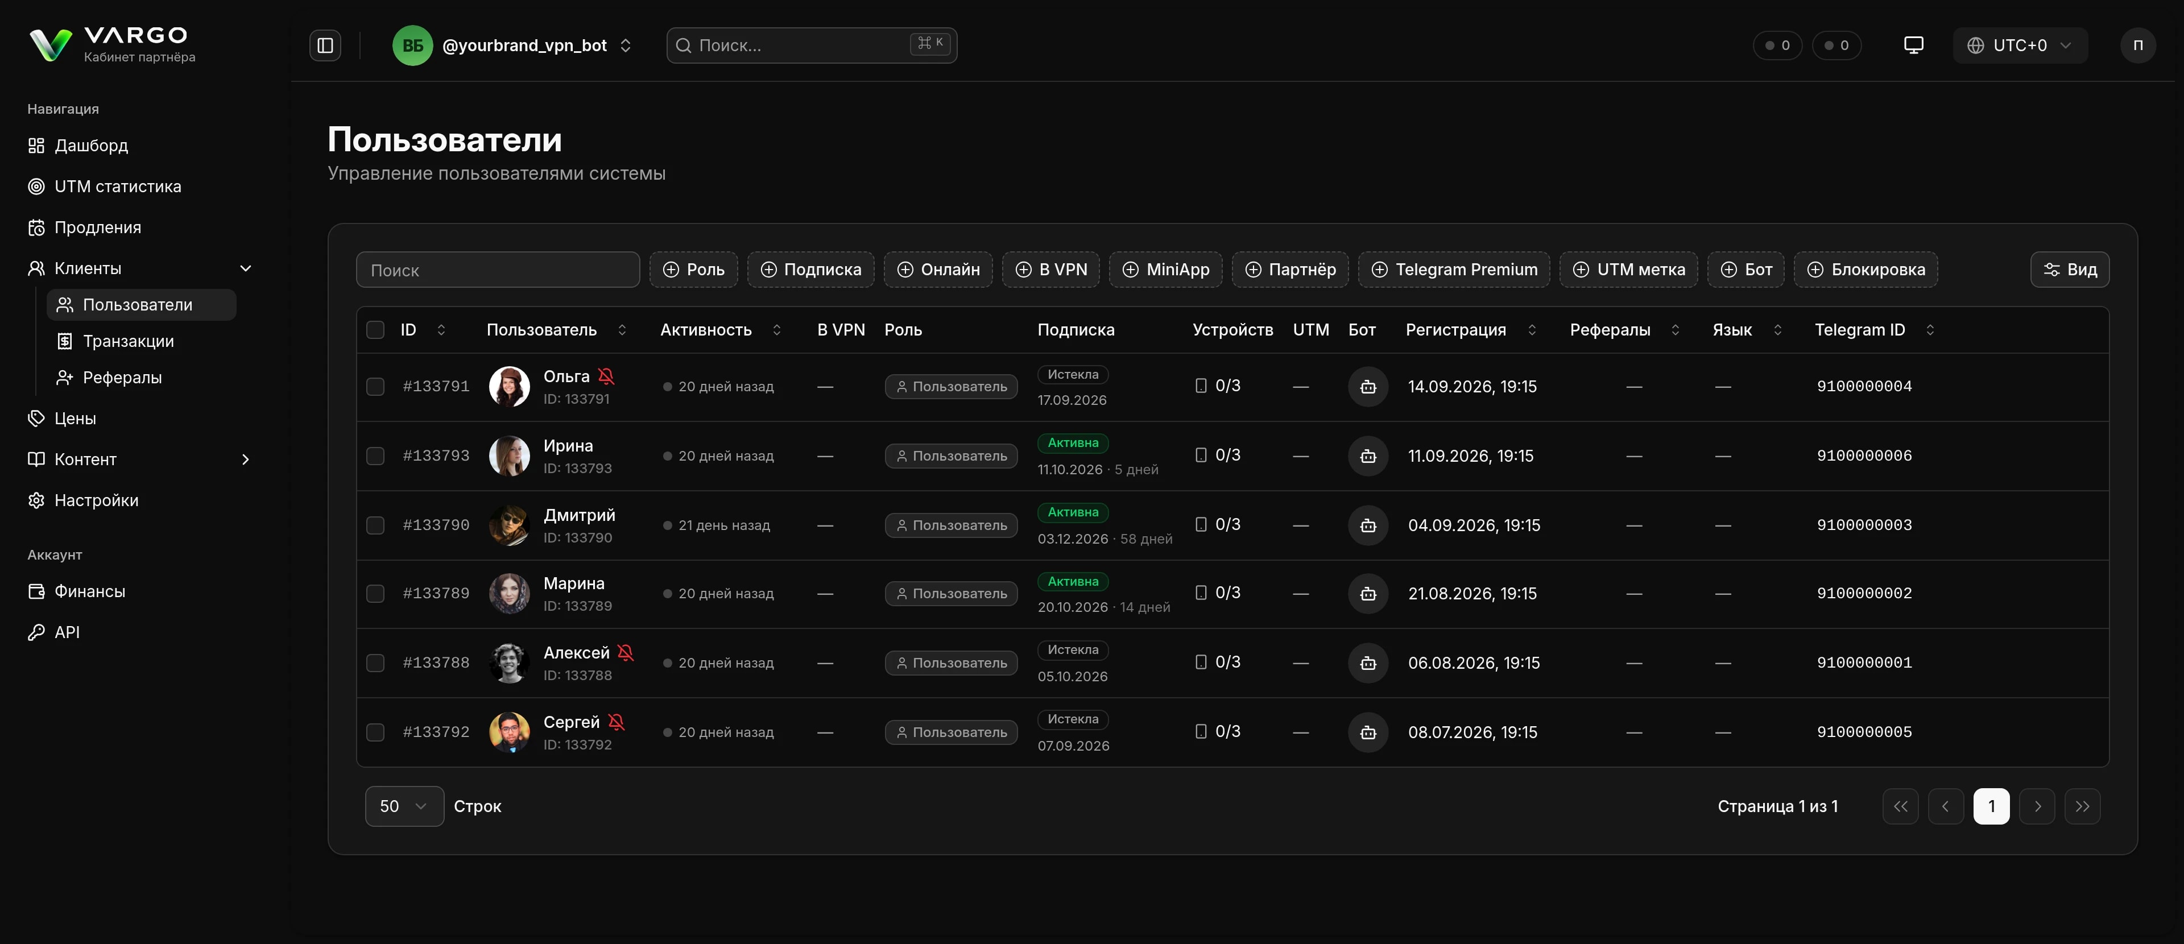Screen dimensions: 2184x944
Task: Click the table Поиск input field
Action: [x=498, y=270]
